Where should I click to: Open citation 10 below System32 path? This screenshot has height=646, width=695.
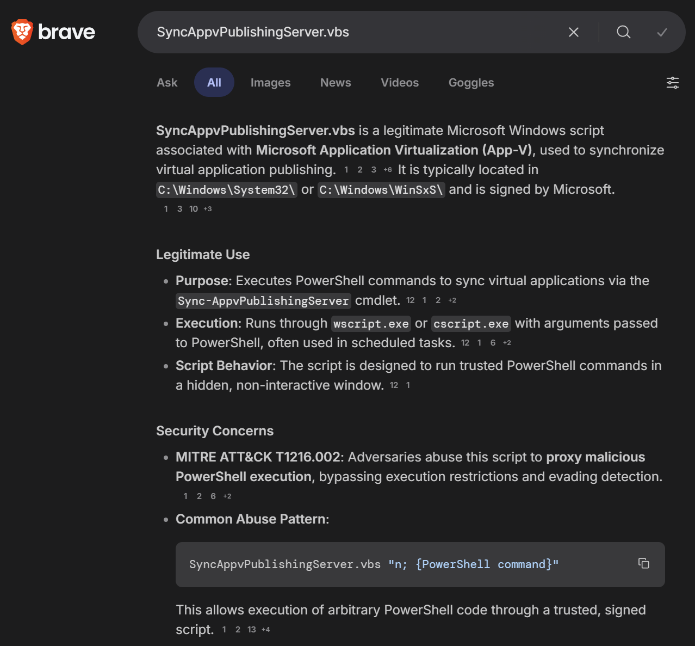click(194, 209)
